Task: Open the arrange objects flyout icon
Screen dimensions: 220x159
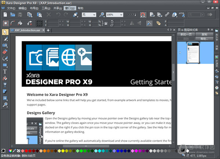Action: click(x=76, y=15)
